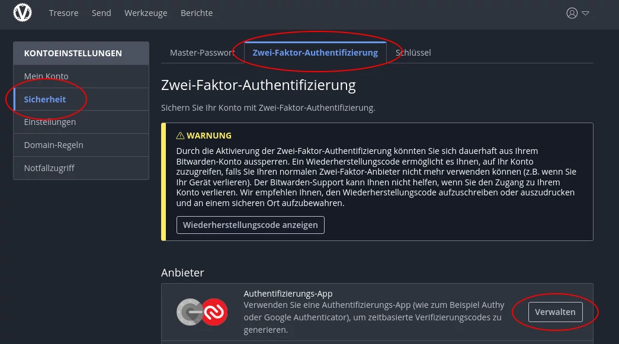The image size is (619, 344).
Task: Open the Berichte menu
Action: [197, 13]
